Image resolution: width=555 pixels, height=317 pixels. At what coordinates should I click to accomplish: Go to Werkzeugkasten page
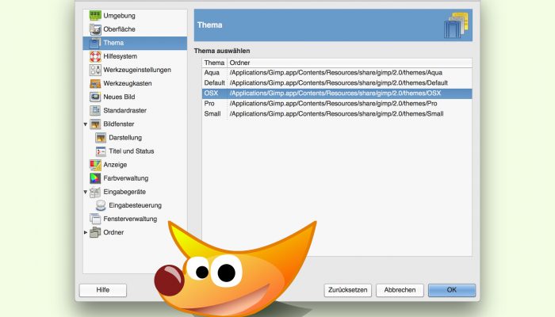tap(128, 83)
